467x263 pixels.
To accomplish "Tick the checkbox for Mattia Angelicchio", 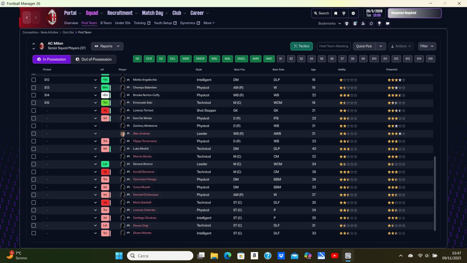I will 34,80.
